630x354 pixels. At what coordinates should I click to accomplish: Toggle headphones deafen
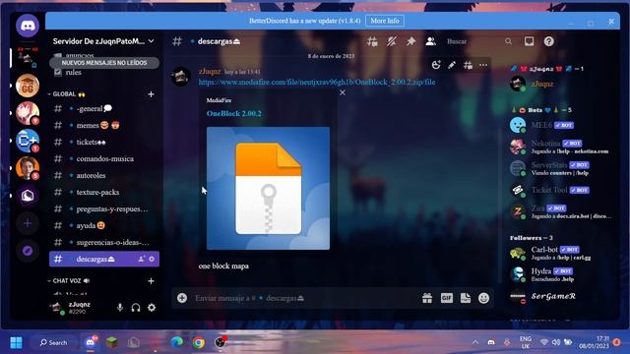pyautogui.click(x=136, y=308)
